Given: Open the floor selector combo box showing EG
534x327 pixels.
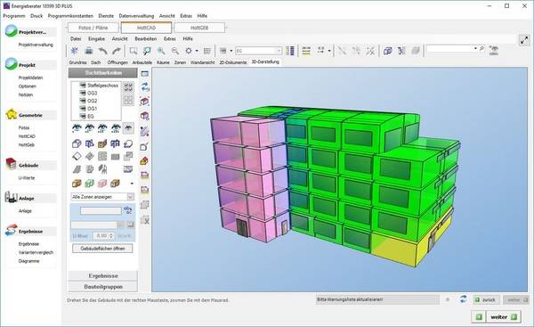Looking at the screenshot, I should click(259, 51).
